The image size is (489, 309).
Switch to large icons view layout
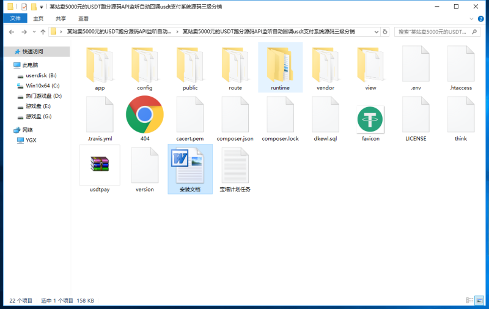pyautogui.click(x=479, y=300)
